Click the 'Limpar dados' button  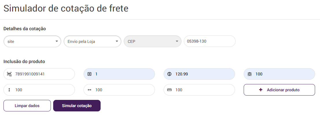click(27, 106)
